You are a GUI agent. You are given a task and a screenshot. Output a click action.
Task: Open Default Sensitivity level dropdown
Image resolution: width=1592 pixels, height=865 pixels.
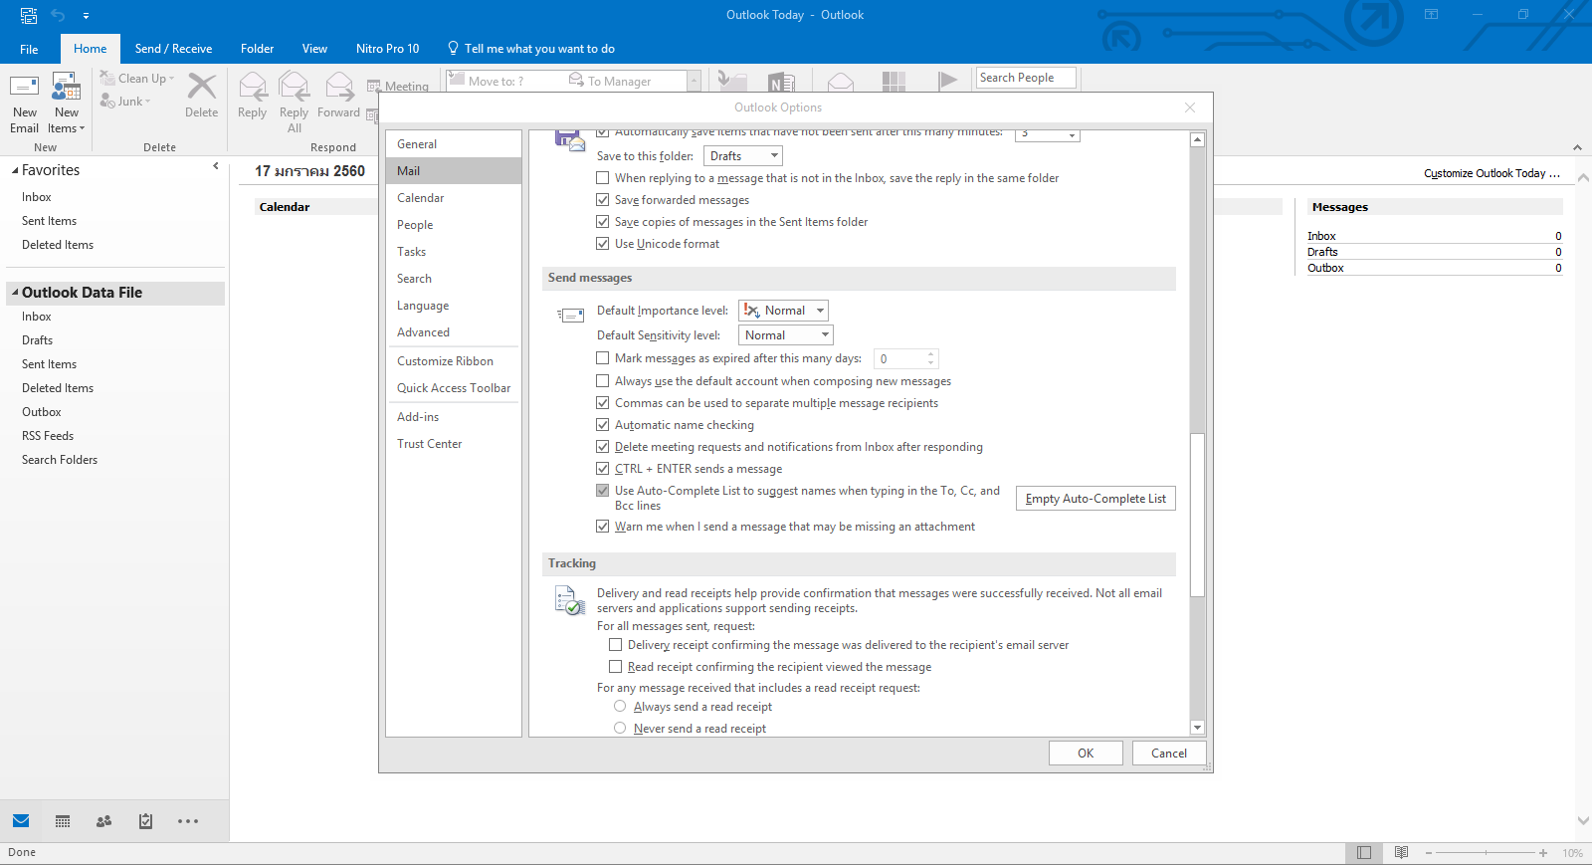[785, 335]
